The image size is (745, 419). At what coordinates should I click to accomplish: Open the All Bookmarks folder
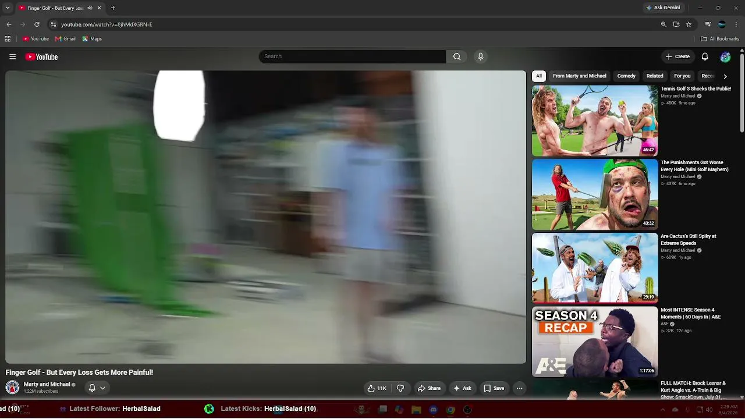pyautogui.click(x=720, y=39)
